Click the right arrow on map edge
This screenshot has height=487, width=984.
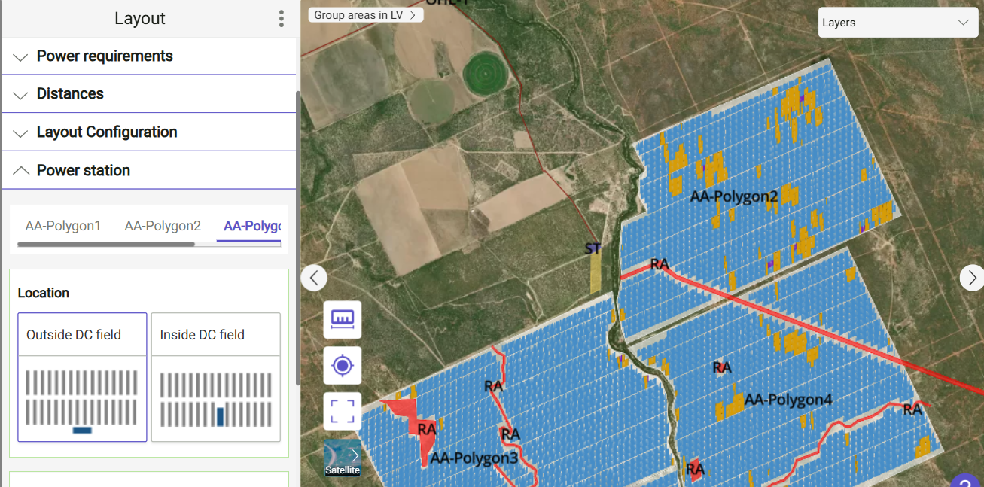(x=971, y=278)
